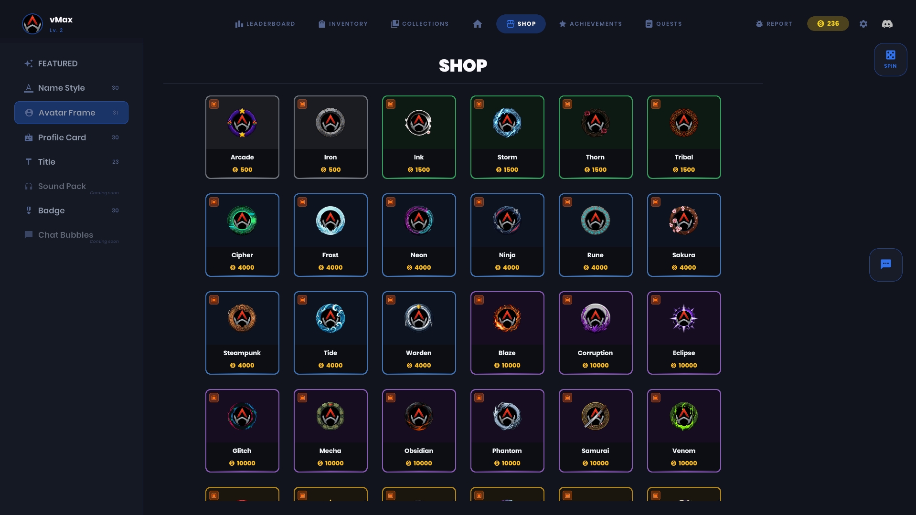Go to home via house icon
916x515 pixels.
(477, 24)
